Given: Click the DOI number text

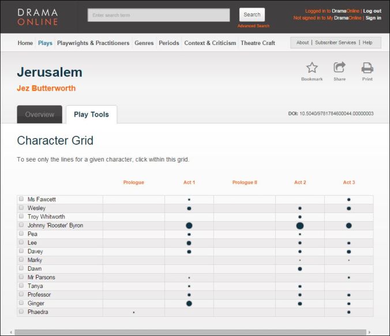Looking at the screenshot, I should point(336,114).
